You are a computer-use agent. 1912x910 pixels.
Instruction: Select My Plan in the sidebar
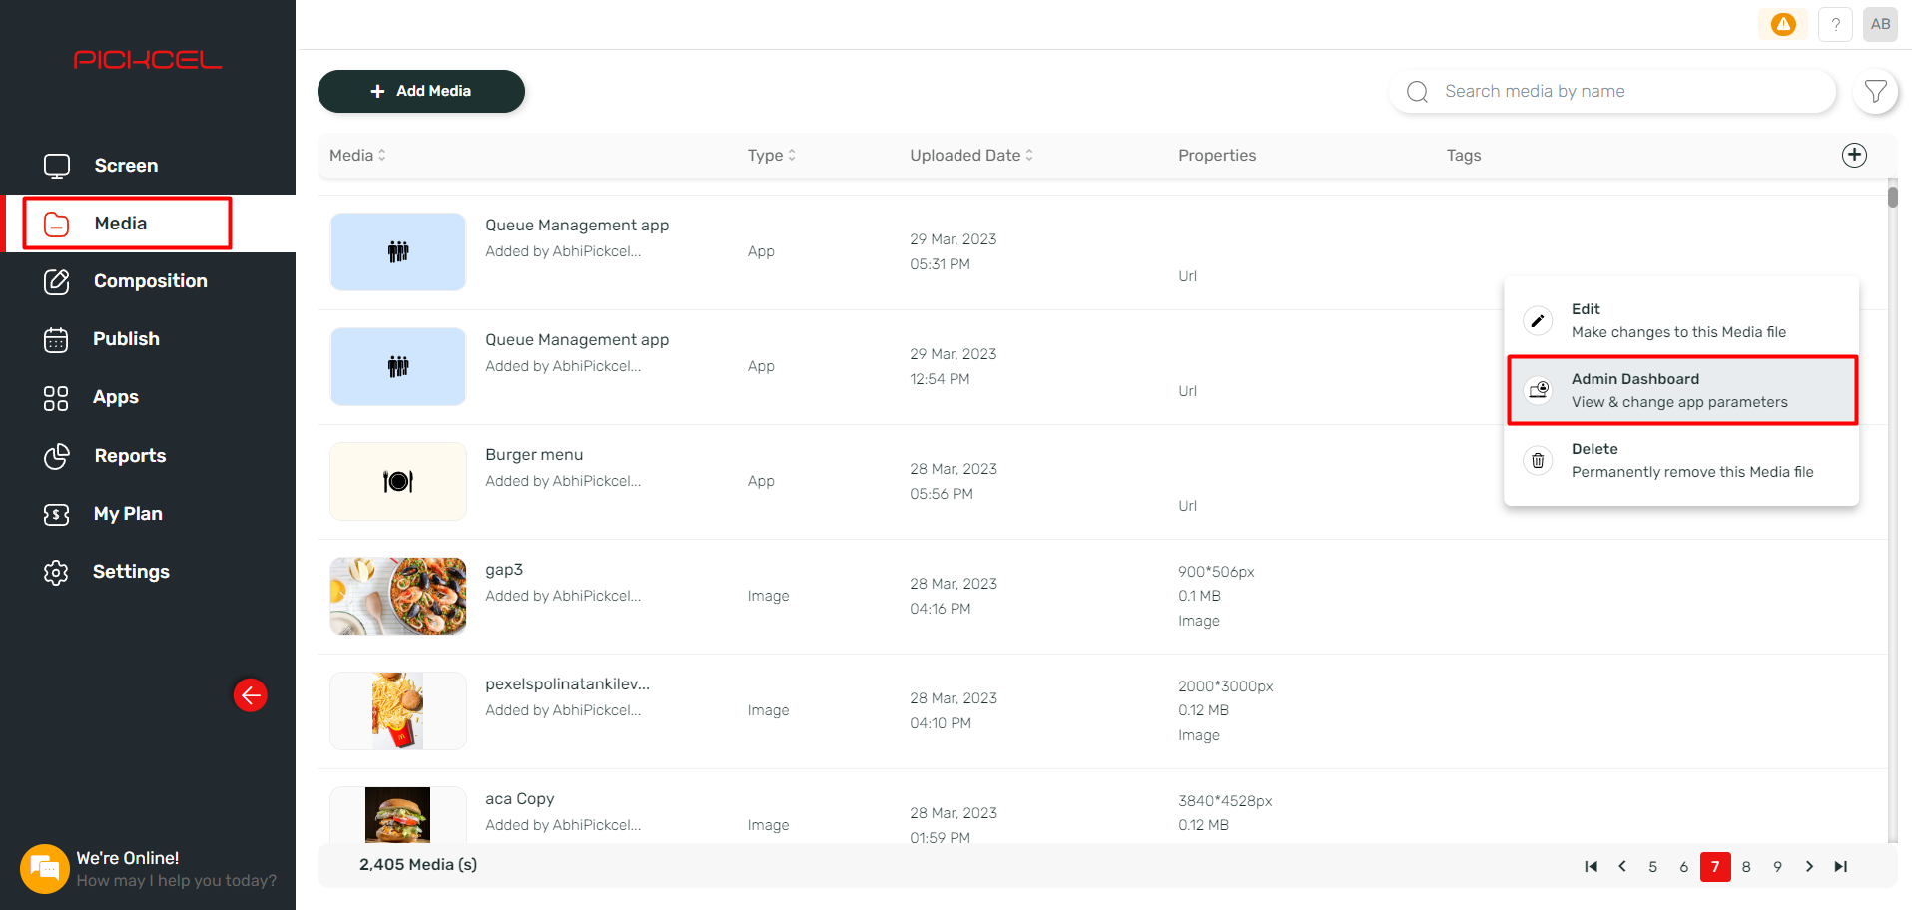(x=127, y=513)
